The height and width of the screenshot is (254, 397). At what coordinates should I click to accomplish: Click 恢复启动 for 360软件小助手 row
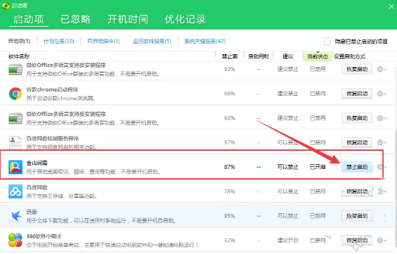click(357, 240)
